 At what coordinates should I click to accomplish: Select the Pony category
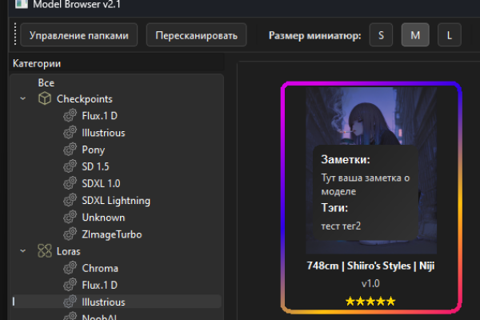[x=94, y=150]
